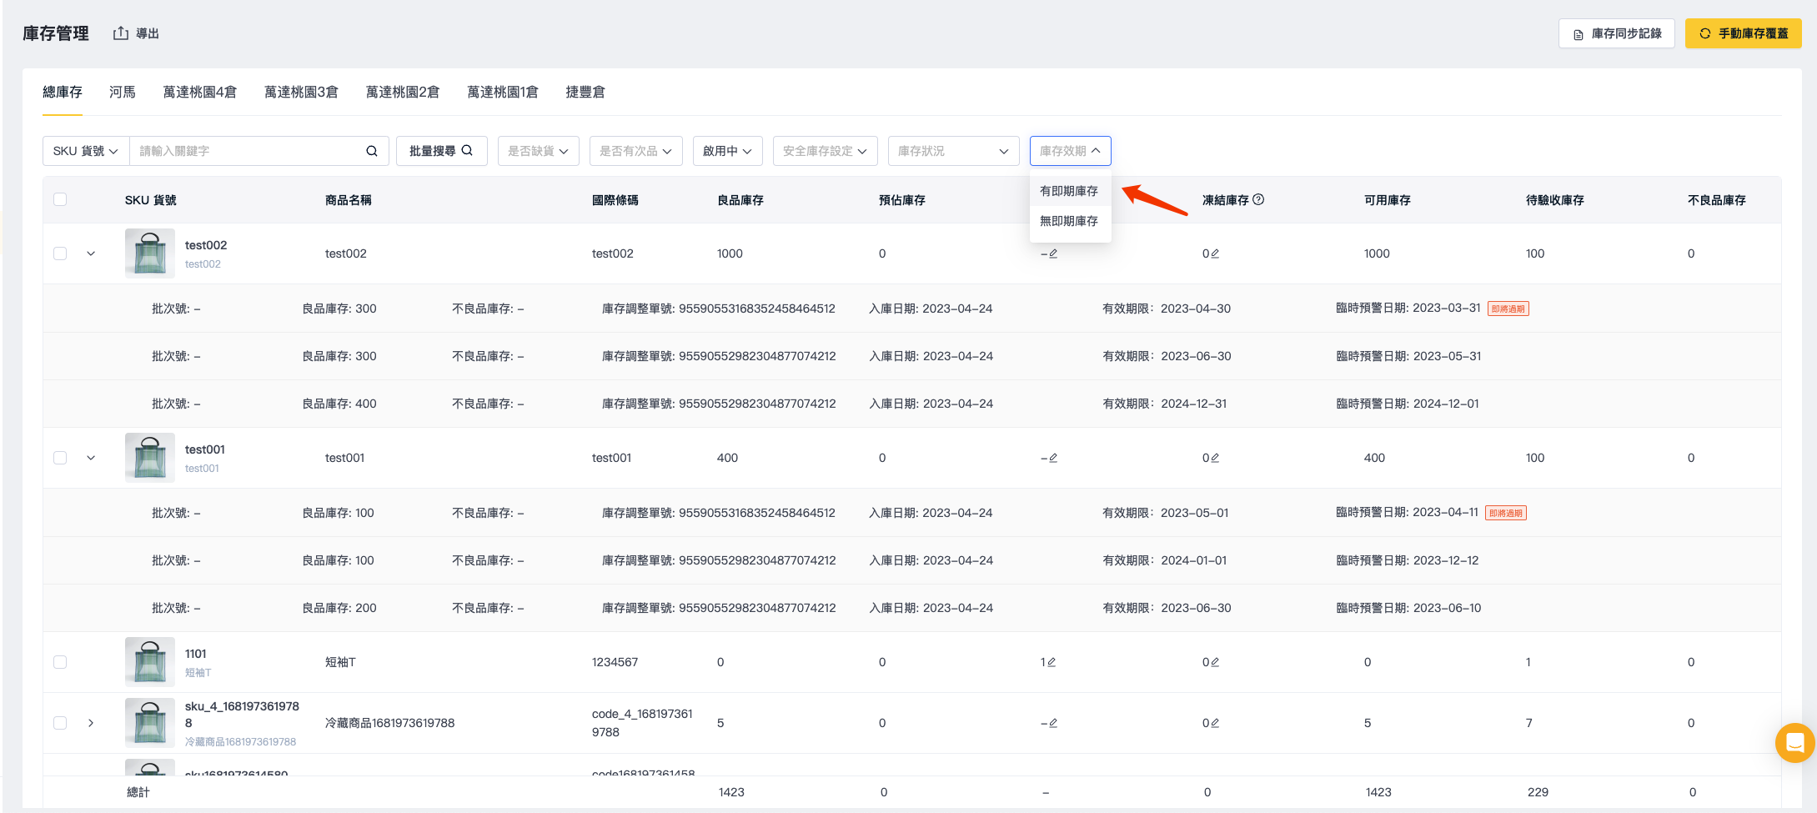Switch to 萬達桃園1倉 tab
The width and height of the screenshot is (1817, 813).
click(503, 92)
